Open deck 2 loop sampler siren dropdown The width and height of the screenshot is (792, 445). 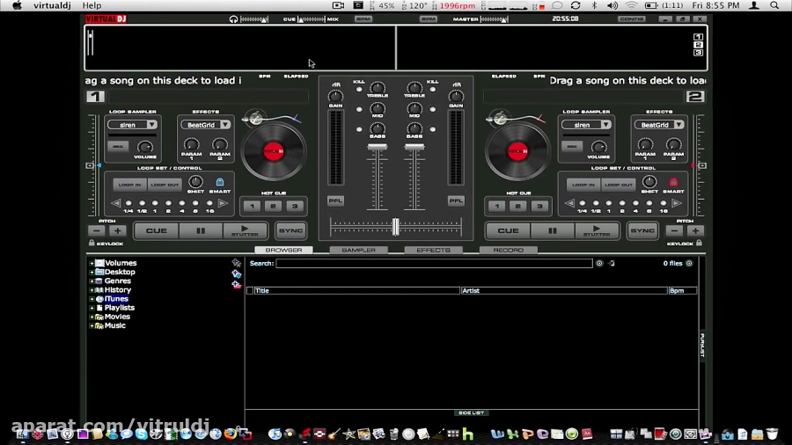605,125
